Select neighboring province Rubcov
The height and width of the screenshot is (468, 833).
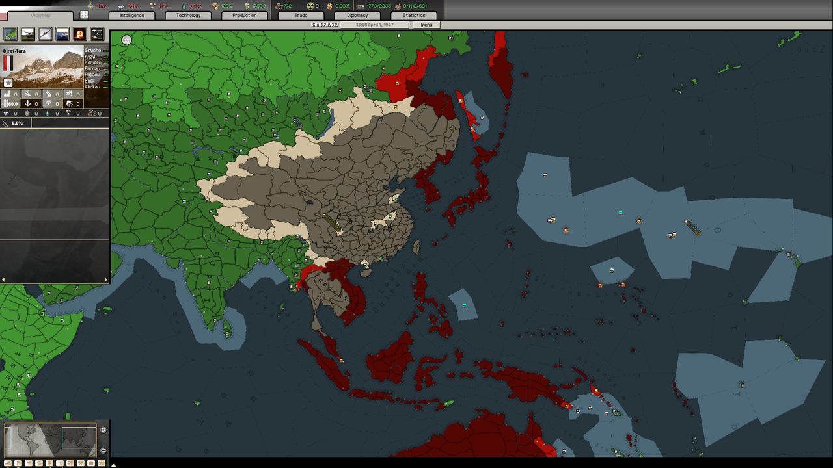coord(92,75)
